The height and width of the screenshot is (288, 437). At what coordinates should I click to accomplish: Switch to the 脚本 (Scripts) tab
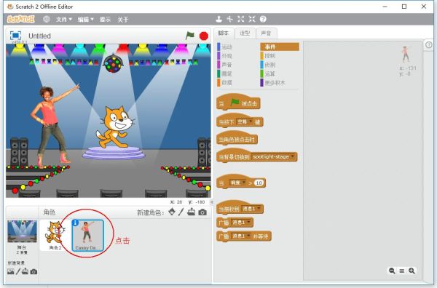pyautogui.click(x=224, y=33)
